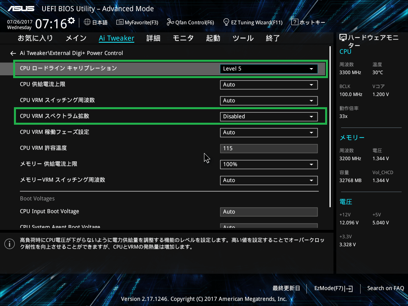Select CPU ロードライン キャリブレーション row label

click(69, 68)
